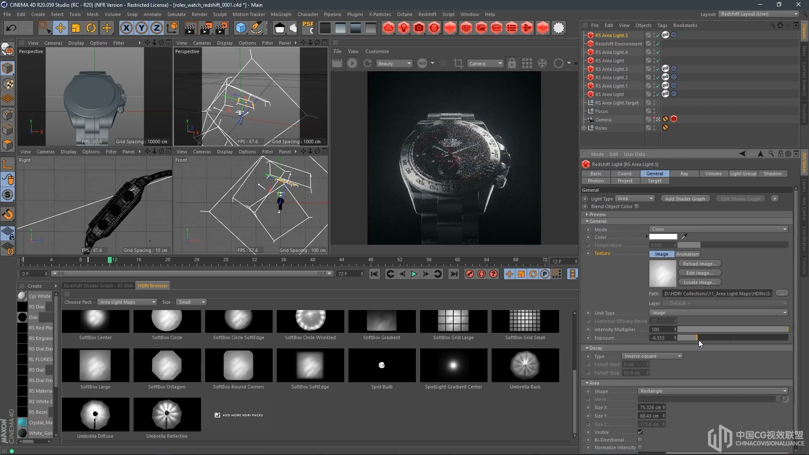Start the Redshift RenderView play button
Image resolution: width=809 pixels, height=455 pixels.
352,63
